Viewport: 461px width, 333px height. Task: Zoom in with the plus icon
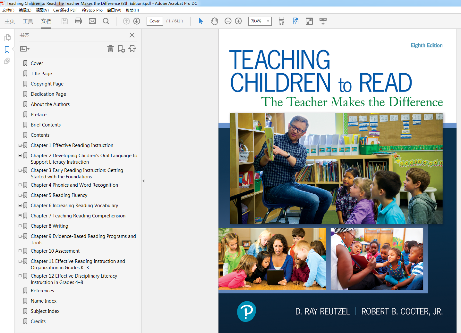[238, 21]
